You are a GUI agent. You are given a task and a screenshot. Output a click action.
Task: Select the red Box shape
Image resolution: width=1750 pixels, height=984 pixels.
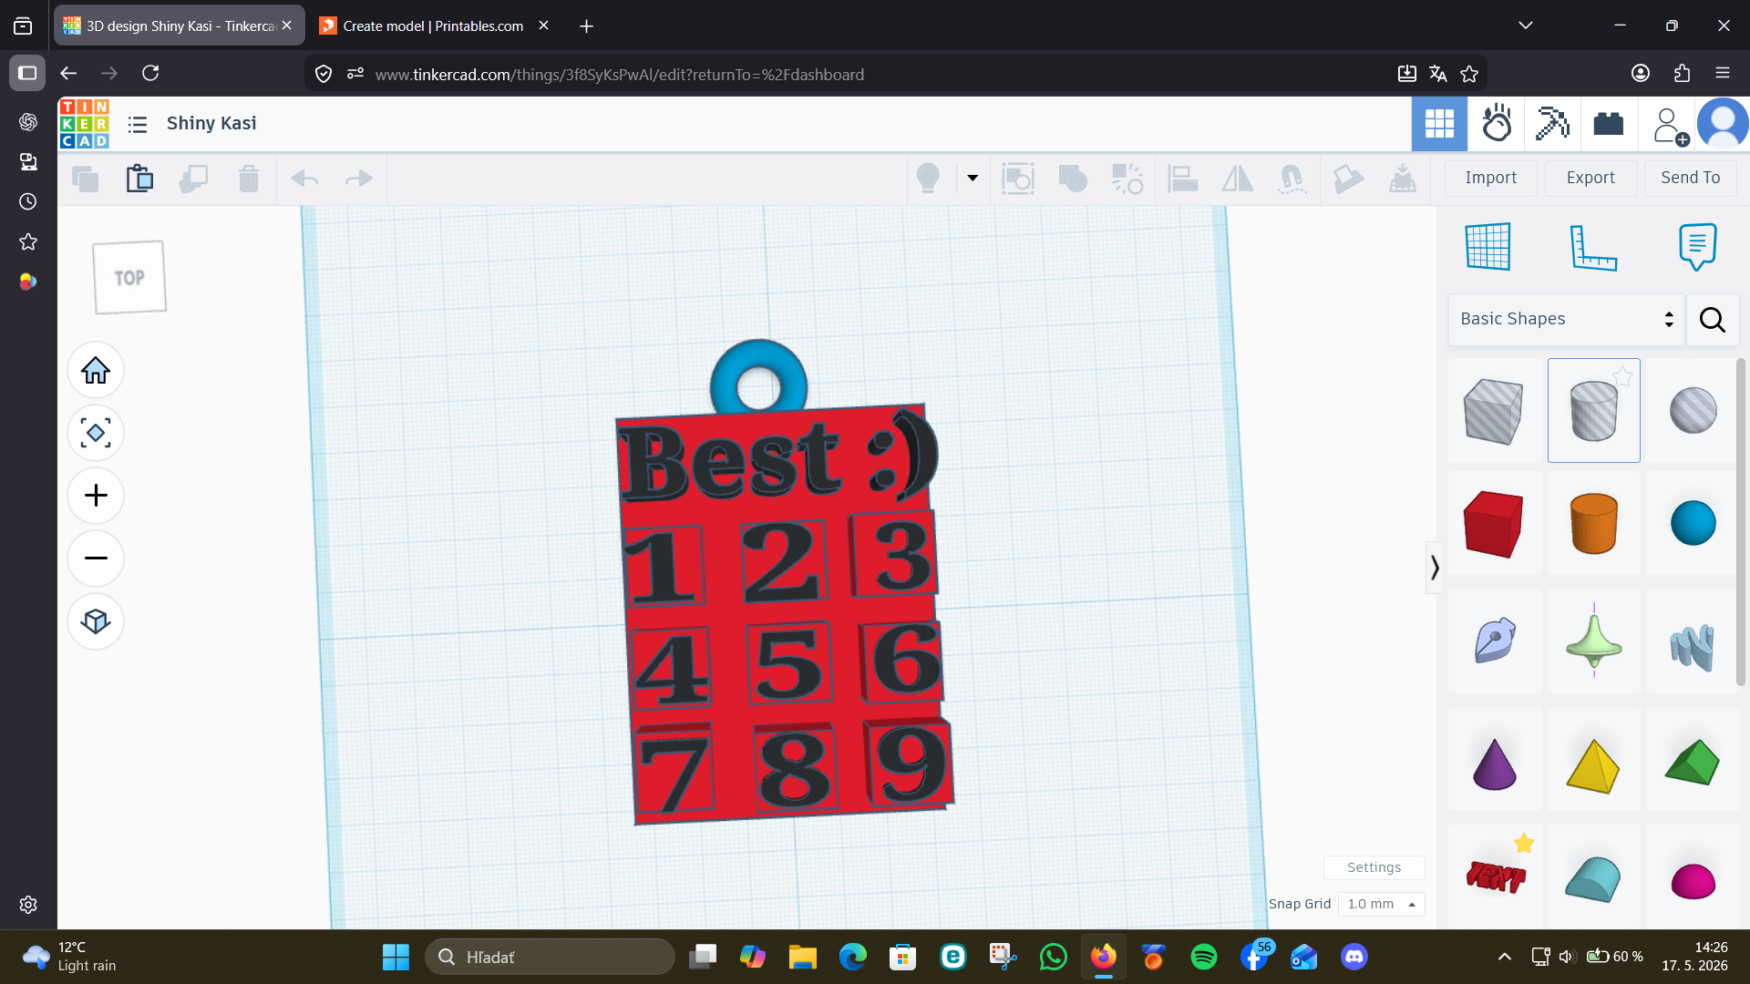point(1493,524)
